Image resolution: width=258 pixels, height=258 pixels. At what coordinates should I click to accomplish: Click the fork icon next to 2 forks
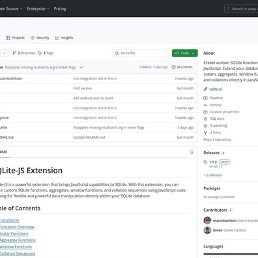pyautogui.click(x=205, y=133)
